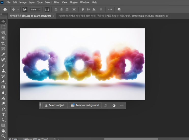189x140 pixels.
Task: Toggle Show Transform Controls icon
Action: (x=47, y=9)
